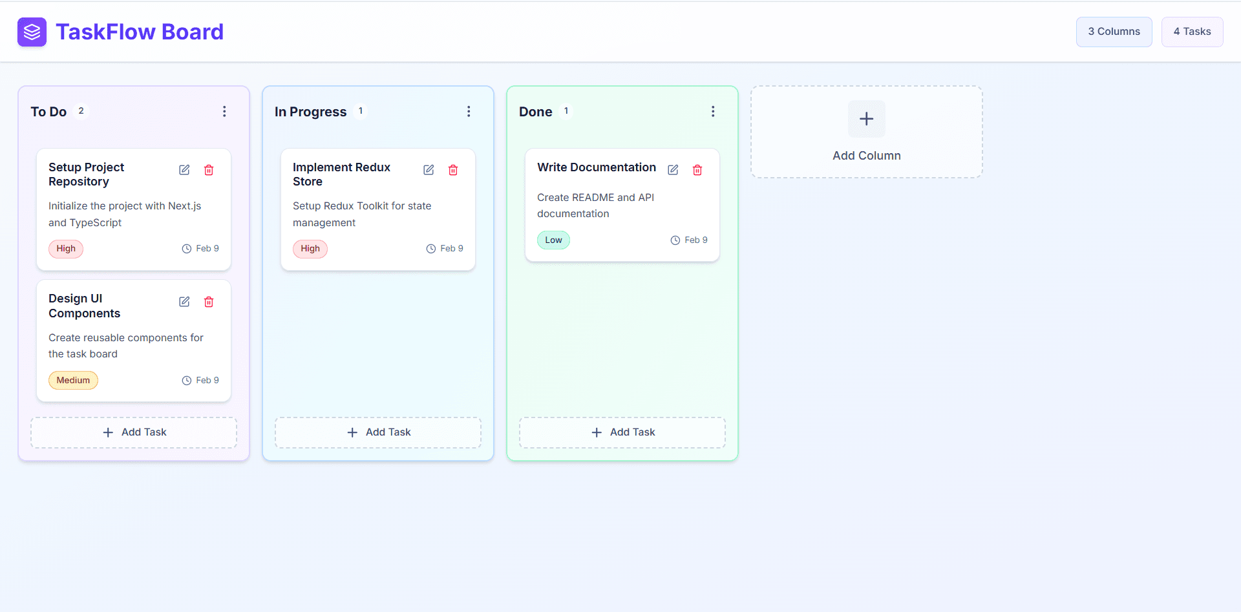Screen dimensions: 1241x612
Task: Select the Low priority badge on Write Documentation
Action: pos(553,240)
